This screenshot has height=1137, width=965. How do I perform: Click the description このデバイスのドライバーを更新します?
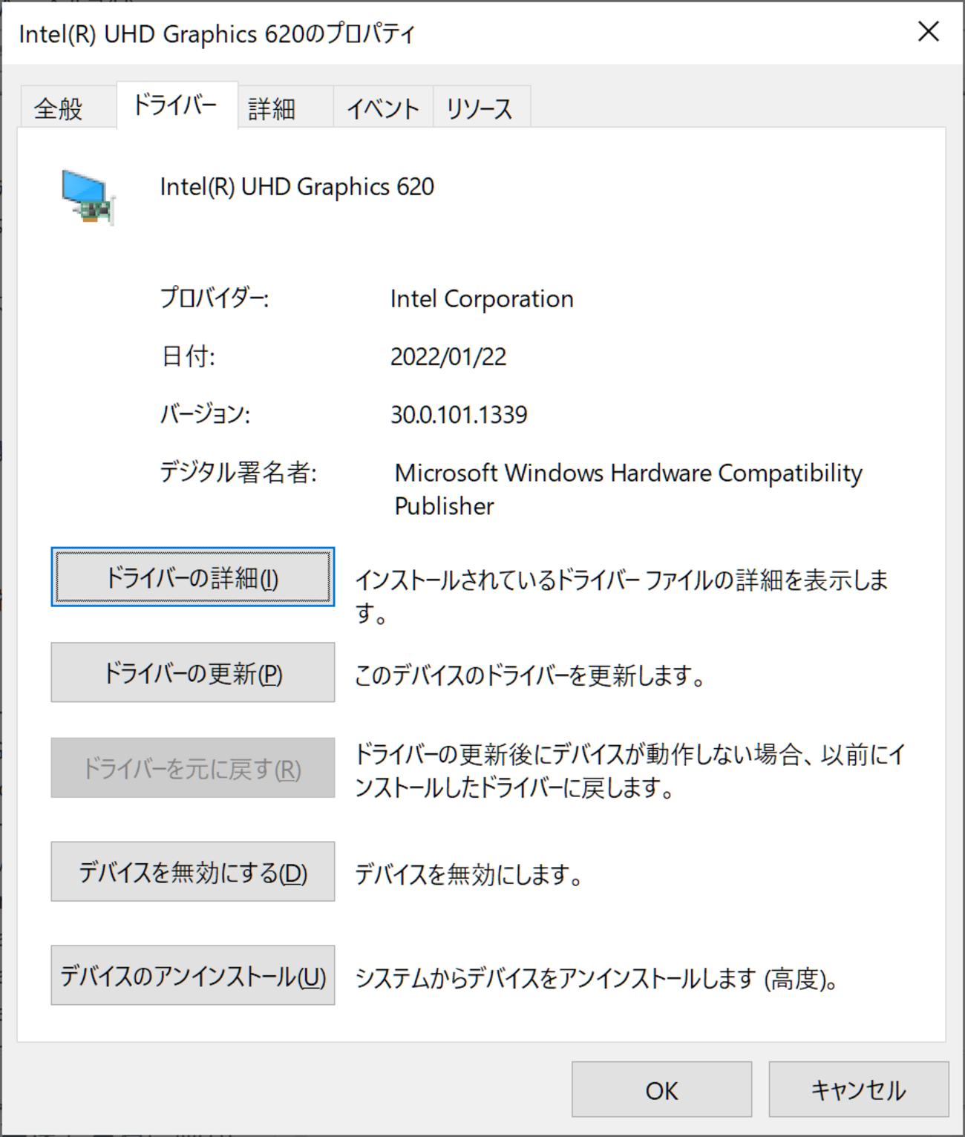pyautogui.click(x=530, y=675)
